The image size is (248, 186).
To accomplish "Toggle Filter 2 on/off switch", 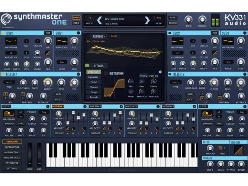I will pyautogui.click(x=170, y=74).
